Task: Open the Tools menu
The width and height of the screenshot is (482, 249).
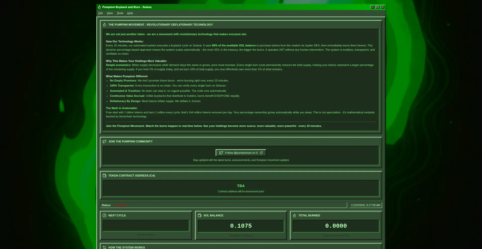Action: (x=120, y=13)
